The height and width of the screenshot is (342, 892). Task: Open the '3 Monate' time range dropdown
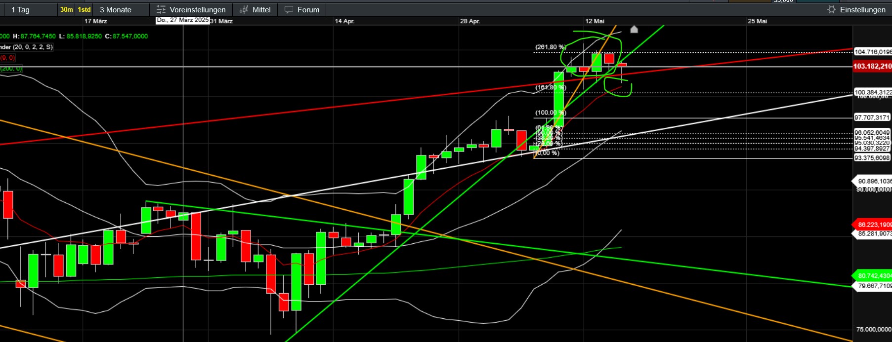pos(122,10)
